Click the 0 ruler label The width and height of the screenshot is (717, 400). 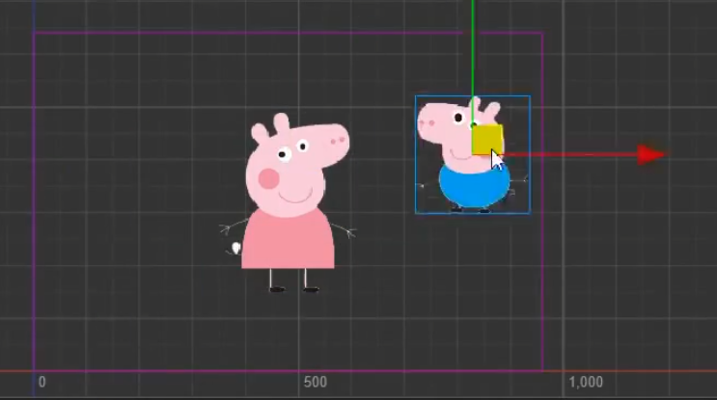click(x=42, y=382)
